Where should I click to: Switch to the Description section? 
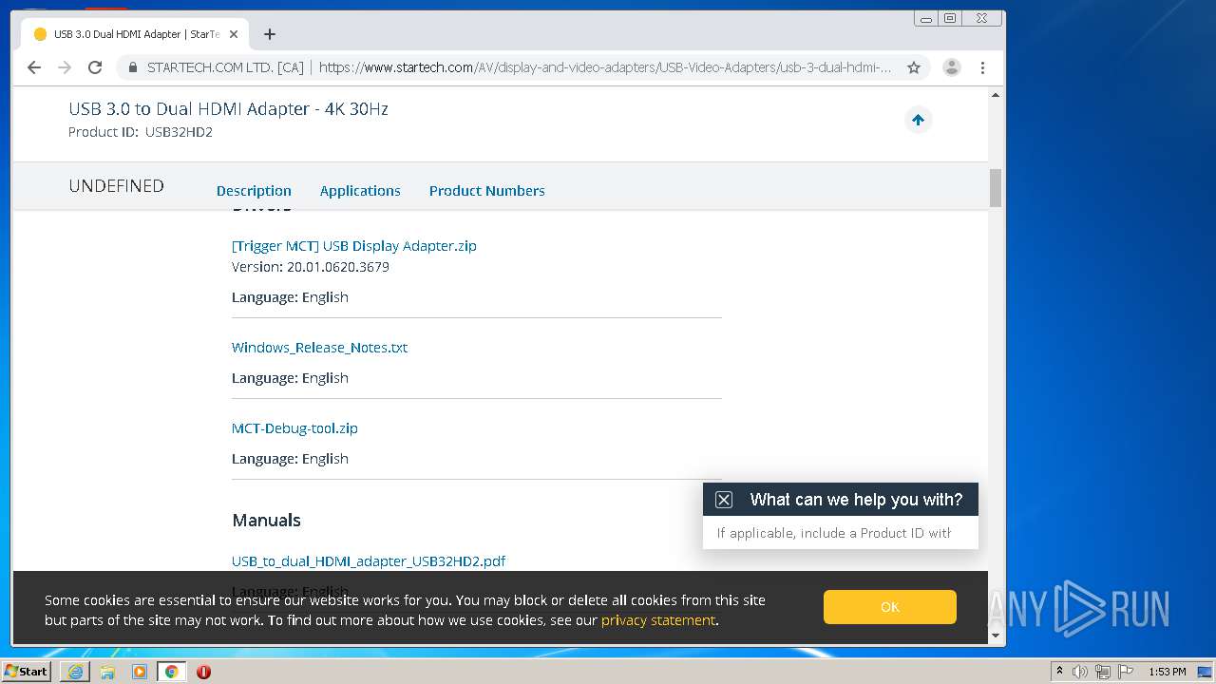(x=254, y=191)
